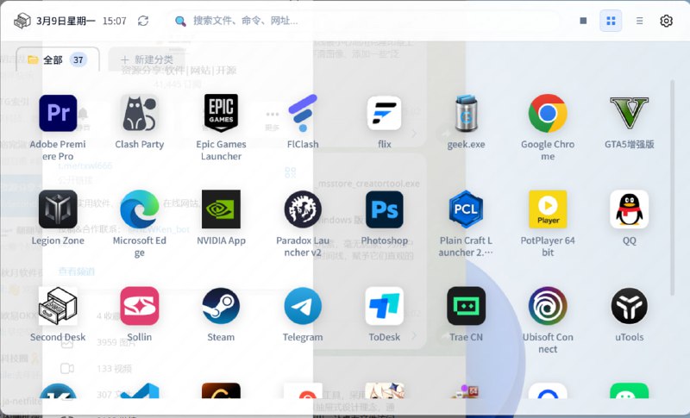The height and width of the screenshot is (418, 690).
Task: Switch to list view layout
Action: 639,21
